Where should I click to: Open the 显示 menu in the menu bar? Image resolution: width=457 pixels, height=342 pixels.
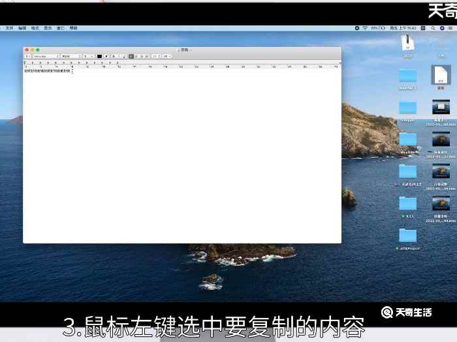tap(48, 28)
